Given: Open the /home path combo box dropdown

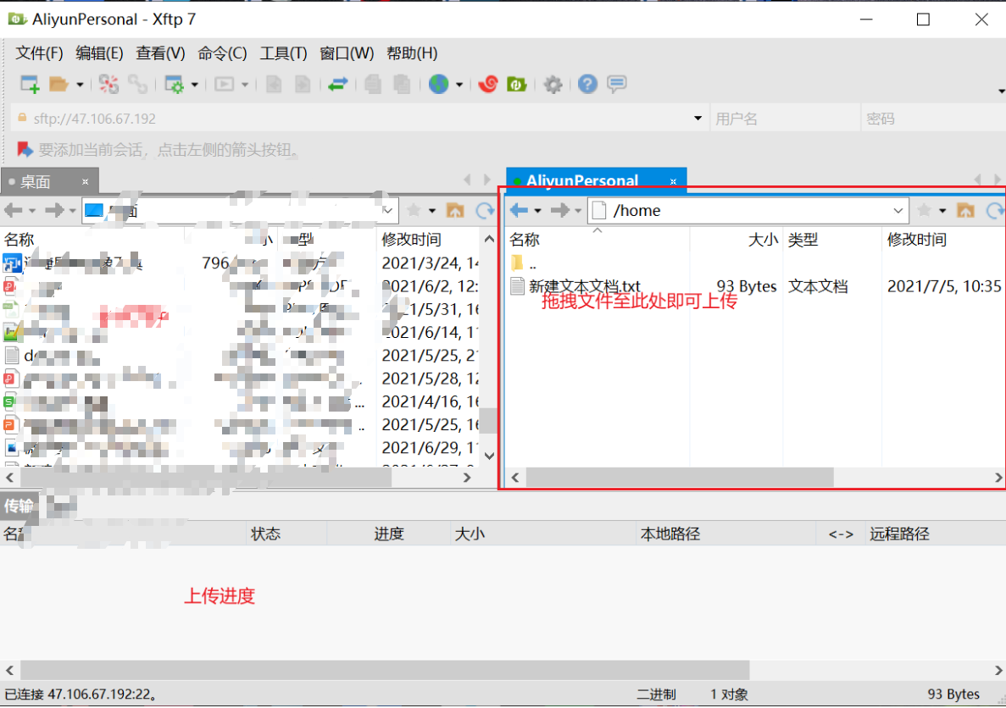Looking at the screenshot, I should [900, 210].
